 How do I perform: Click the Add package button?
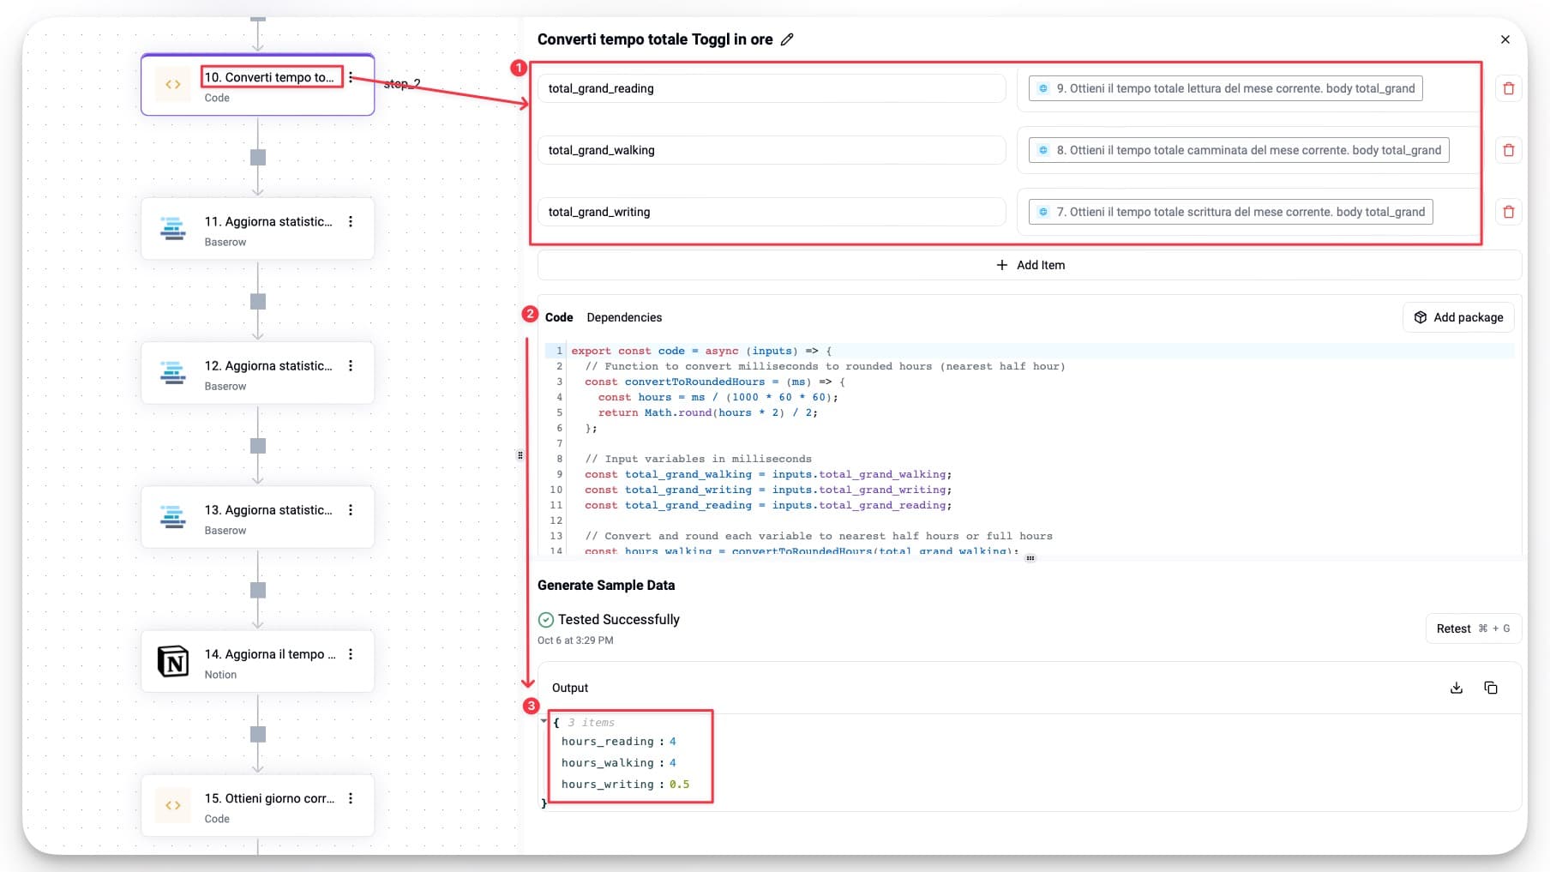1458,317
